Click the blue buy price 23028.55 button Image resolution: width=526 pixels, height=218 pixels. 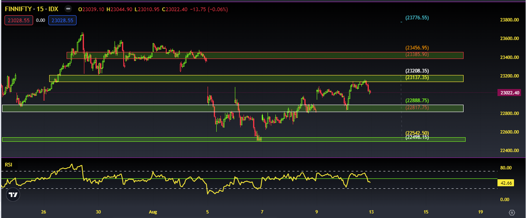point(62,20)
